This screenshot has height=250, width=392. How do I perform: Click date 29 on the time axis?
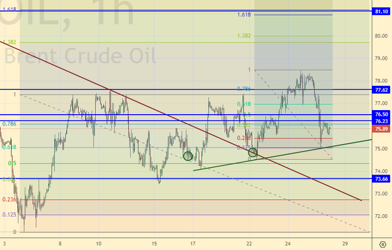click(344, 244)
